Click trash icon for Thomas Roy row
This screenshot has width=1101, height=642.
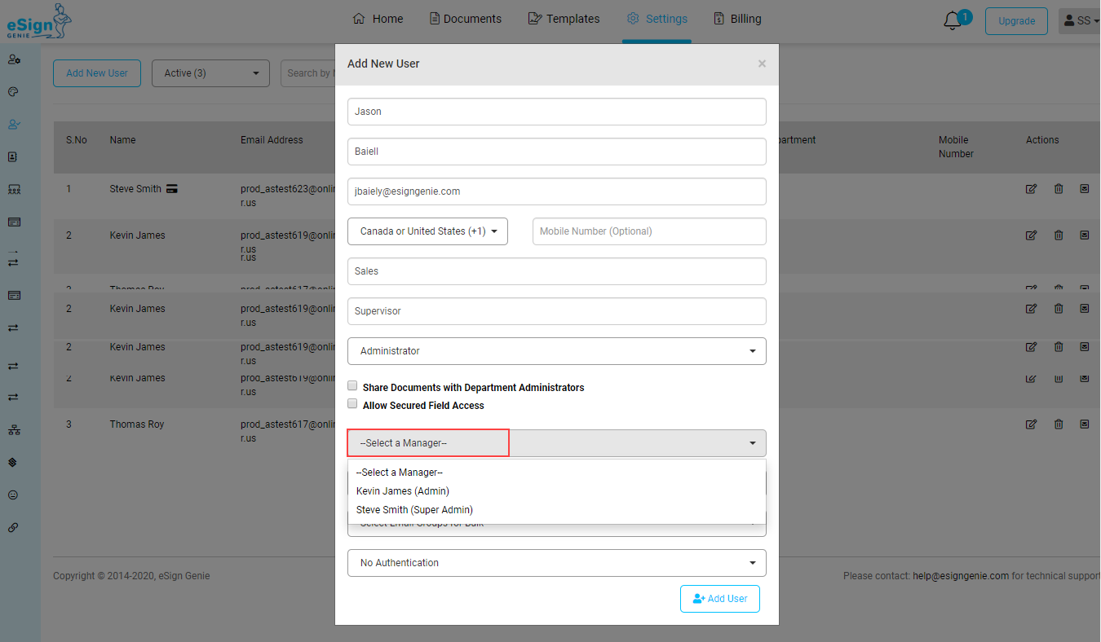1059,424
